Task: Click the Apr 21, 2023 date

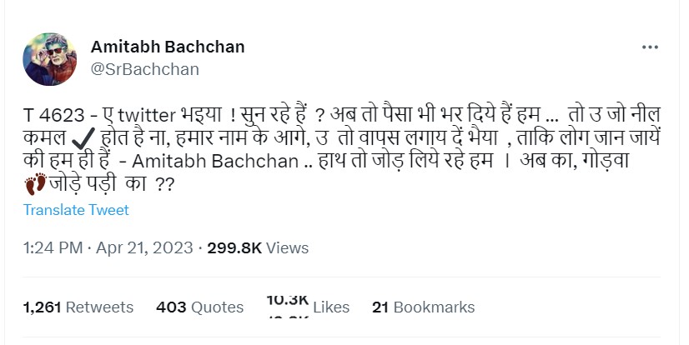Action: [x=144, y=248]
